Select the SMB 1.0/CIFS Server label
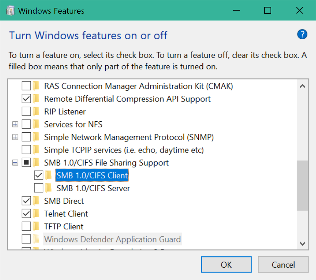This screenshot has height=280, width=316. (93, 188)
